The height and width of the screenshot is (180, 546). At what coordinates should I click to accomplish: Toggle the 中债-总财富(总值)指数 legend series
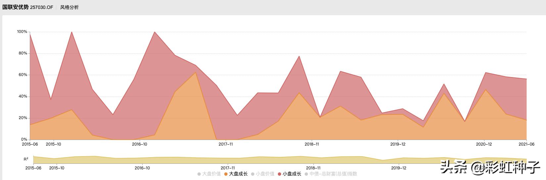point(331,174)
